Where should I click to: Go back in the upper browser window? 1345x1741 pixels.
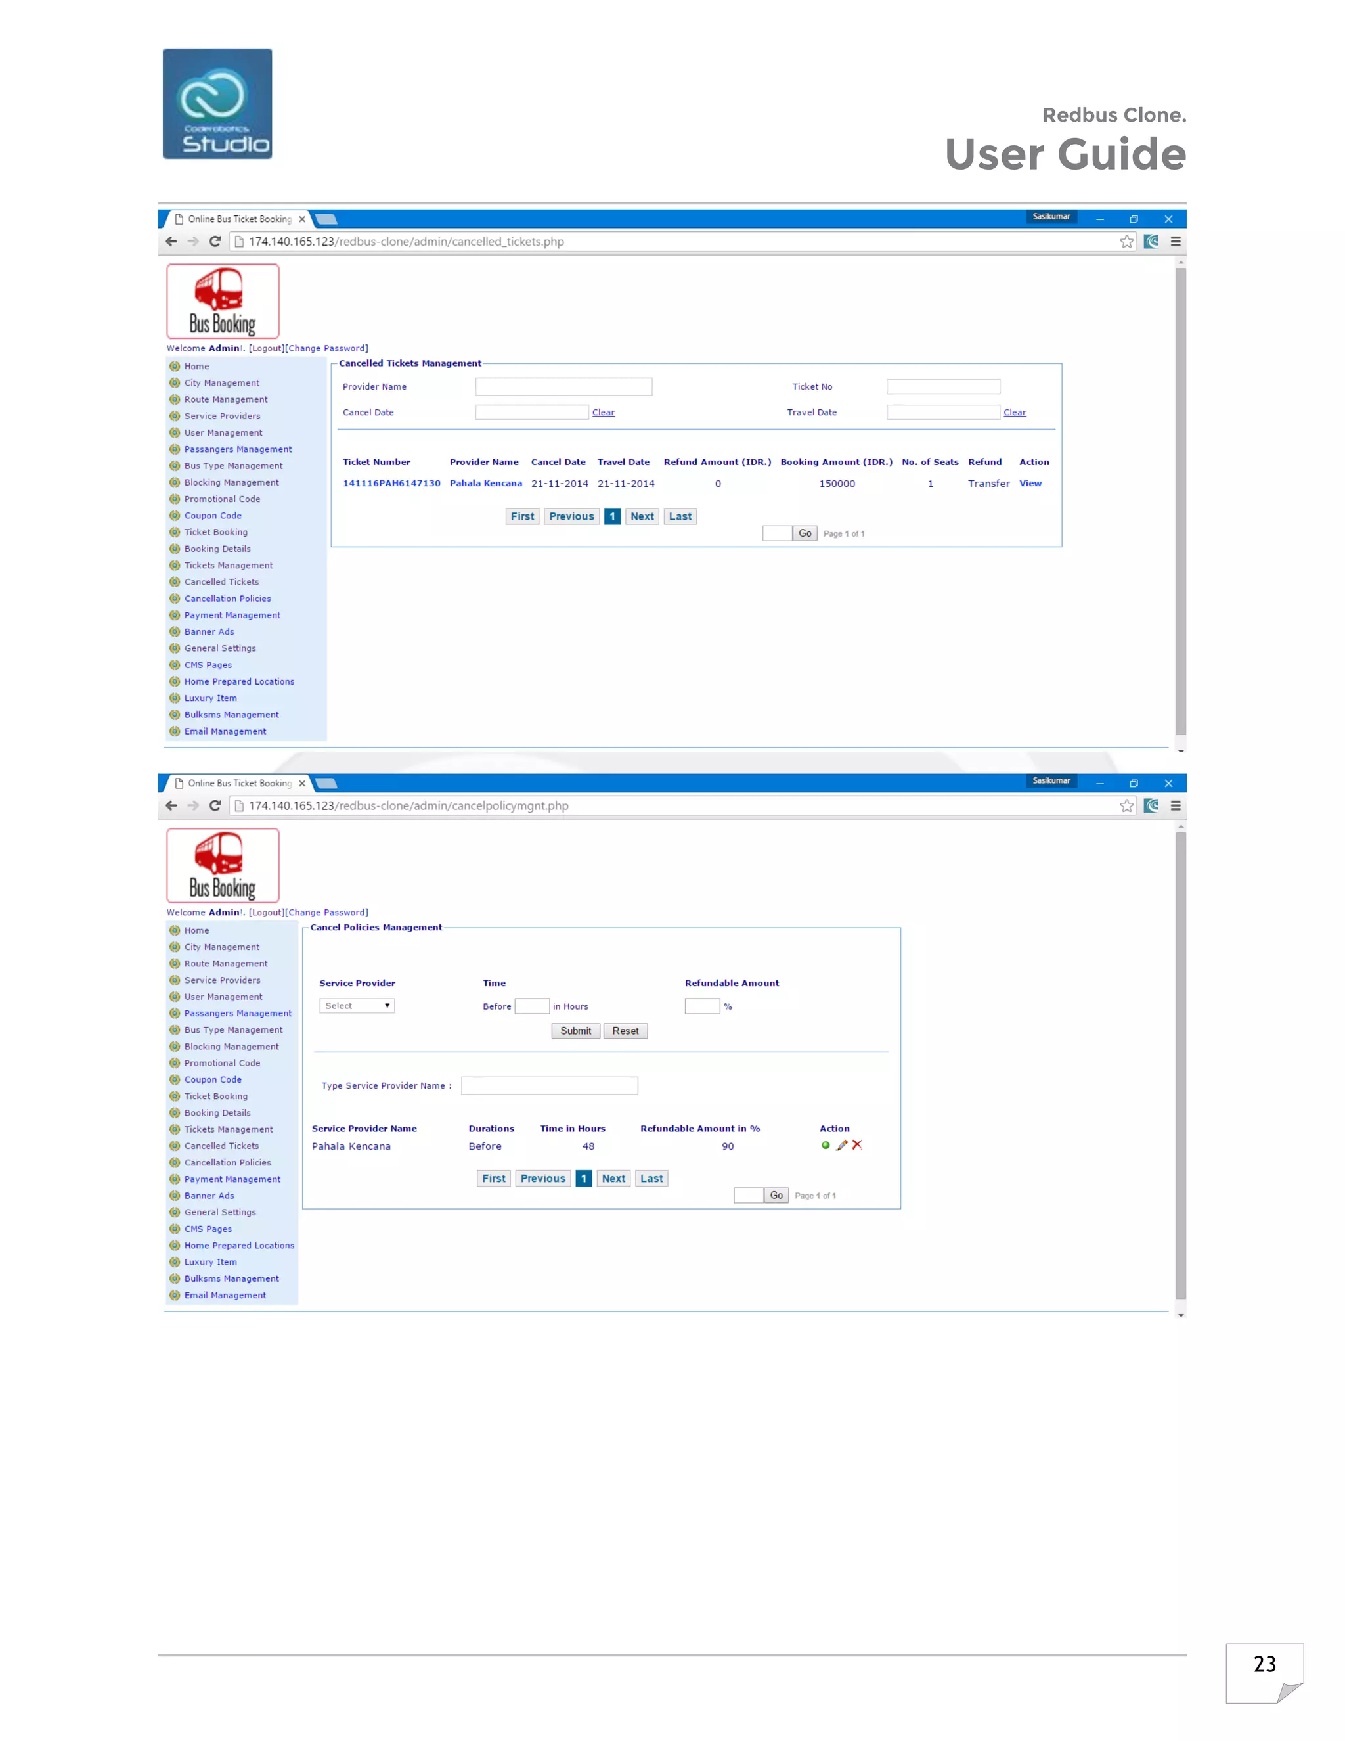171,242
